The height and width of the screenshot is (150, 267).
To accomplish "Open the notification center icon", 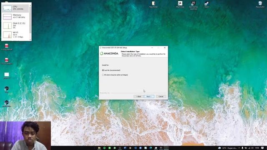I will [262, 148].
